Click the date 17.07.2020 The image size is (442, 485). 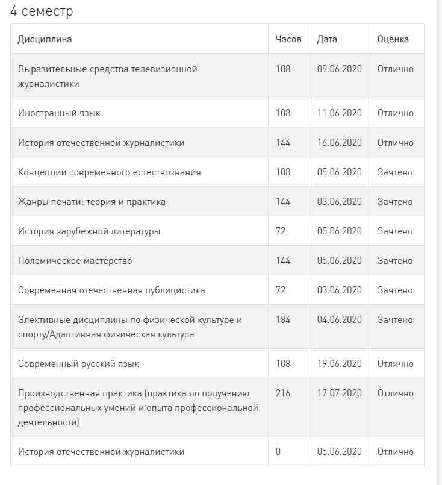point(340,393)
